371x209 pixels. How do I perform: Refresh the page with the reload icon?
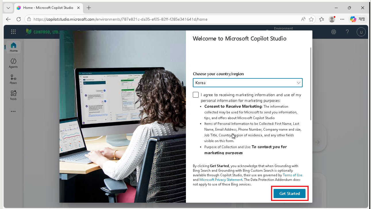point(19,19)
